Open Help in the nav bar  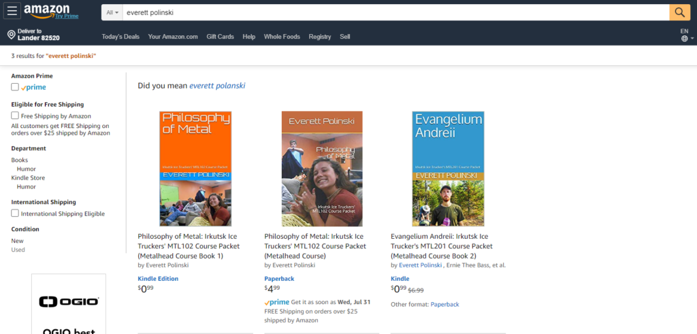(249, 37)
